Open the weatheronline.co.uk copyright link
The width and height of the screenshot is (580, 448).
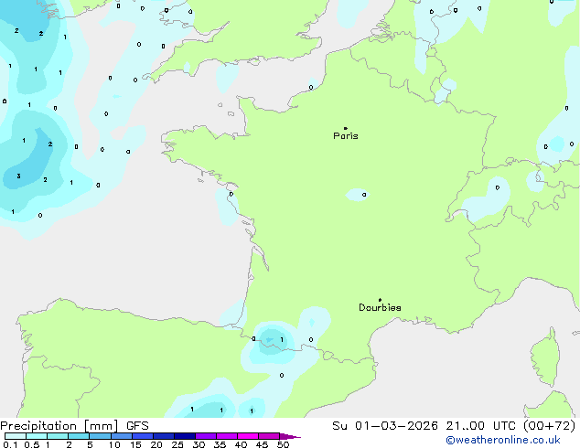point(503,440)
